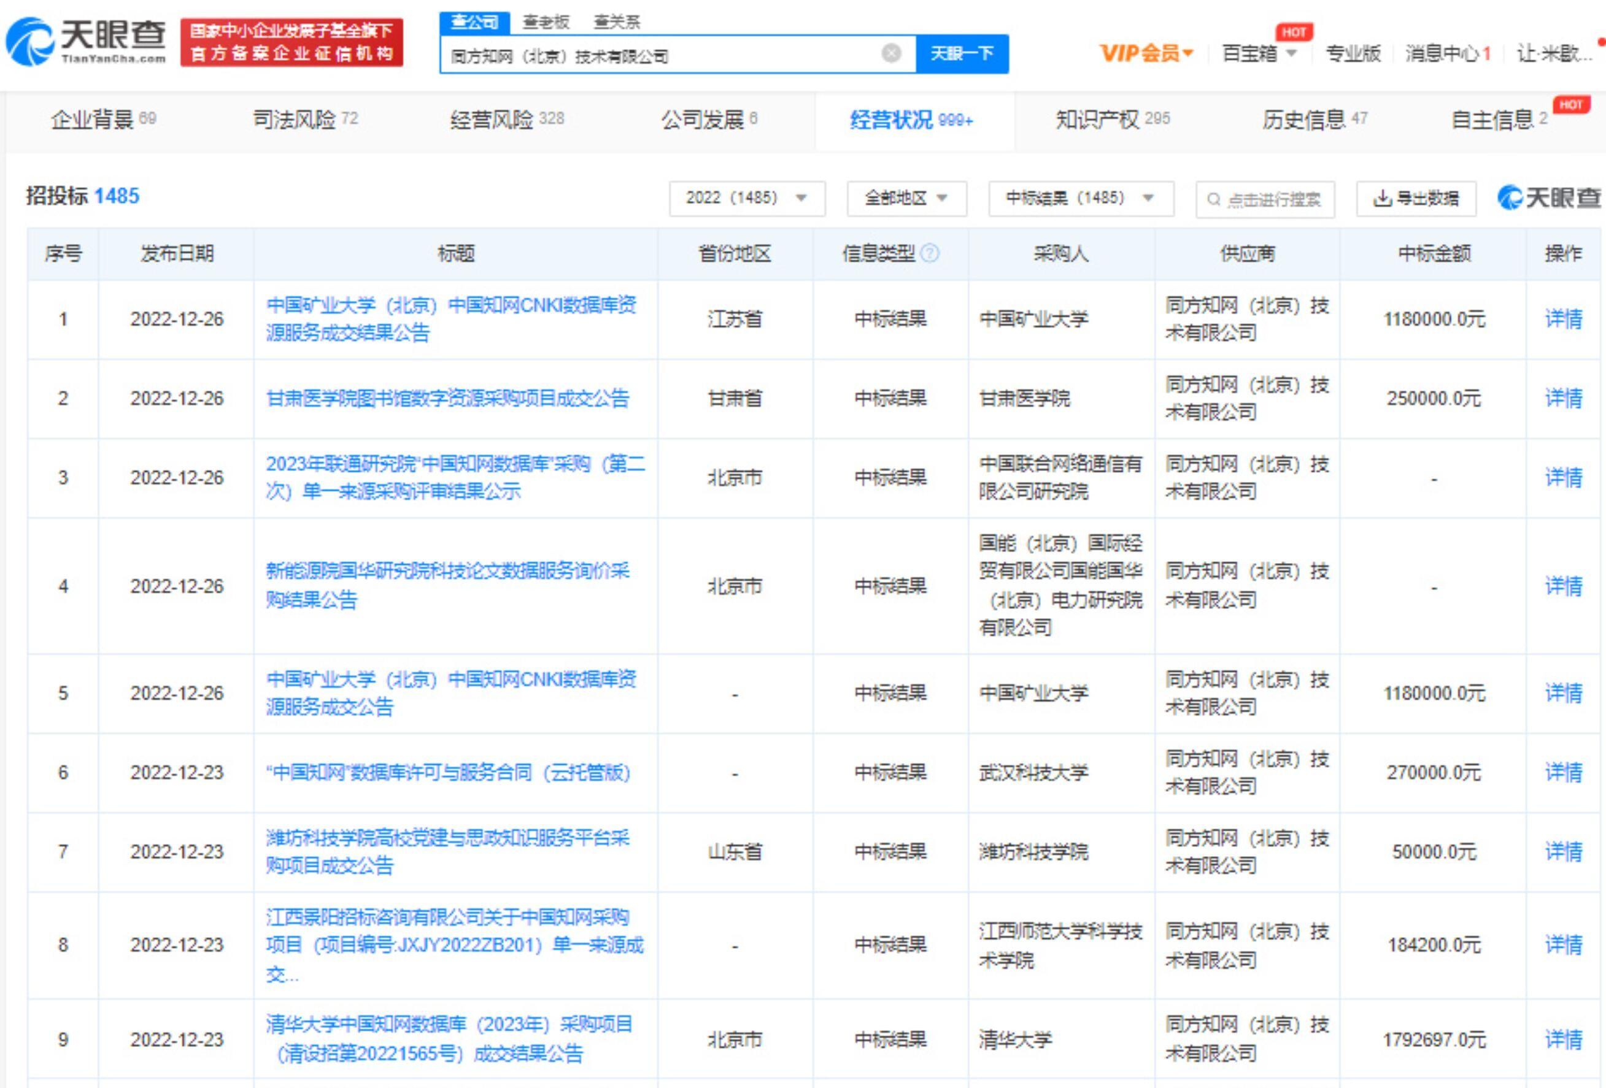This screenshot has height=1088, width=1606.
Task: Click the HOT badge on 自主信息
Action: click(x=1571, y=104)
